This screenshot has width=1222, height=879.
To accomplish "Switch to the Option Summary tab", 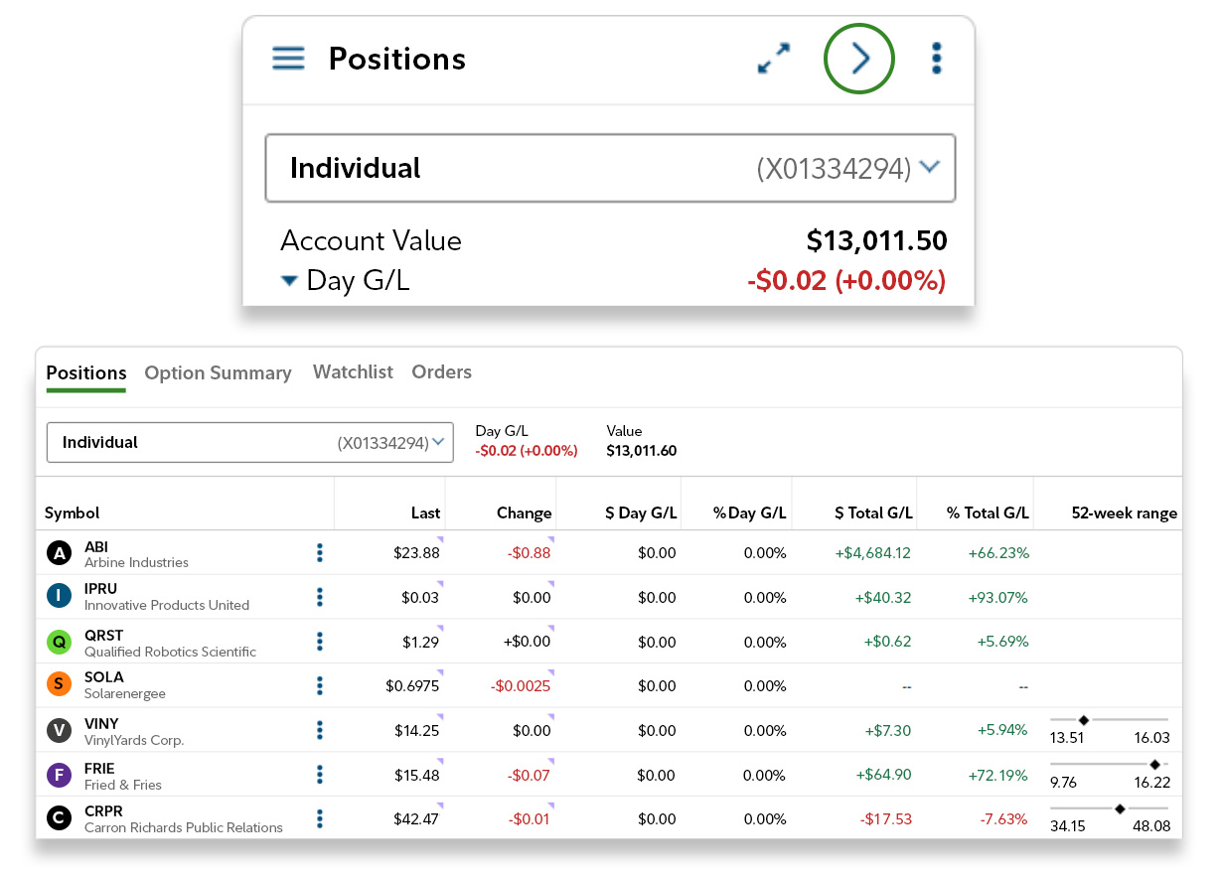I will pos(218,373).
